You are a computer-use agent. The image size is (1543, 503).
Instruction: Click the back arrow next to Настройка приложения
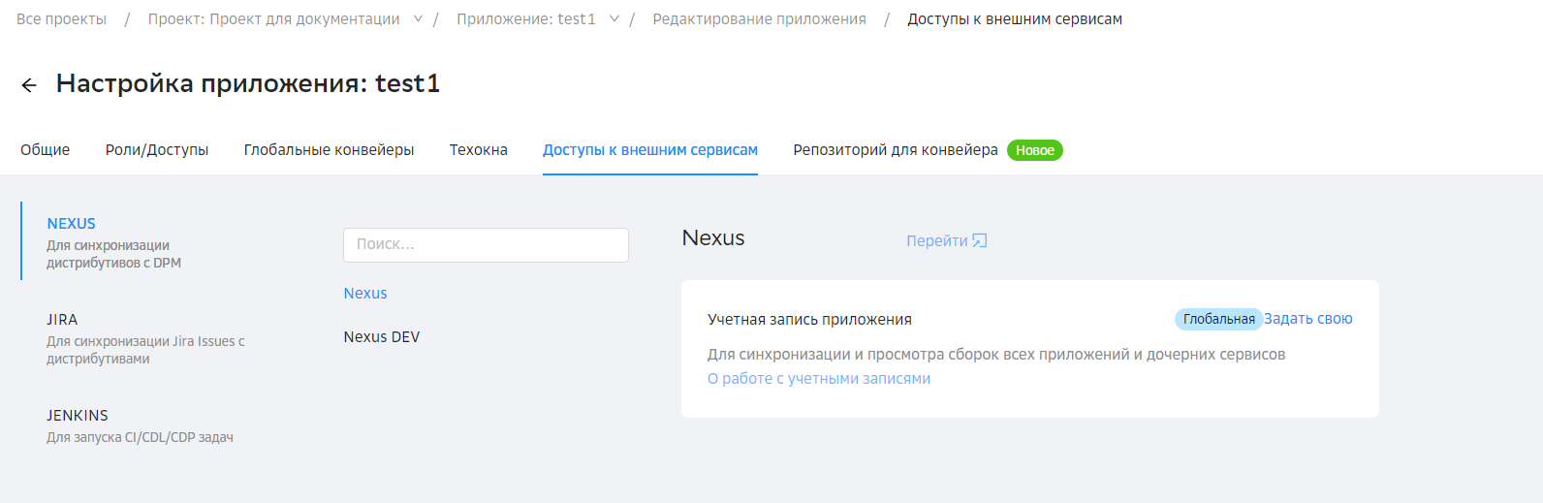click(29, 85)
